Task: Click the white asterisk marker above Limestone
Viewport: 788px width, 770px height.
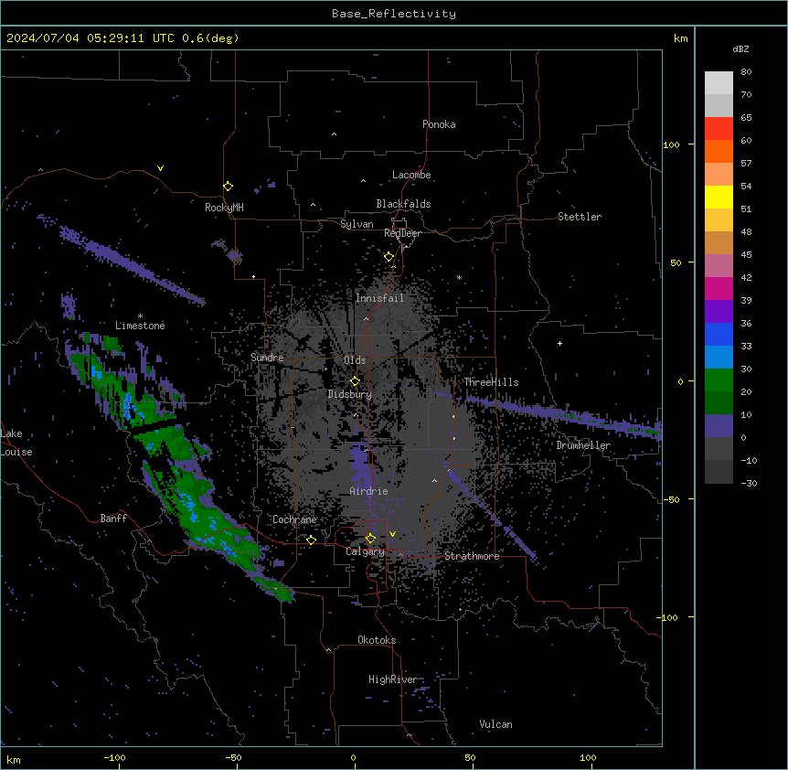Action: click(x=140, y=316)
